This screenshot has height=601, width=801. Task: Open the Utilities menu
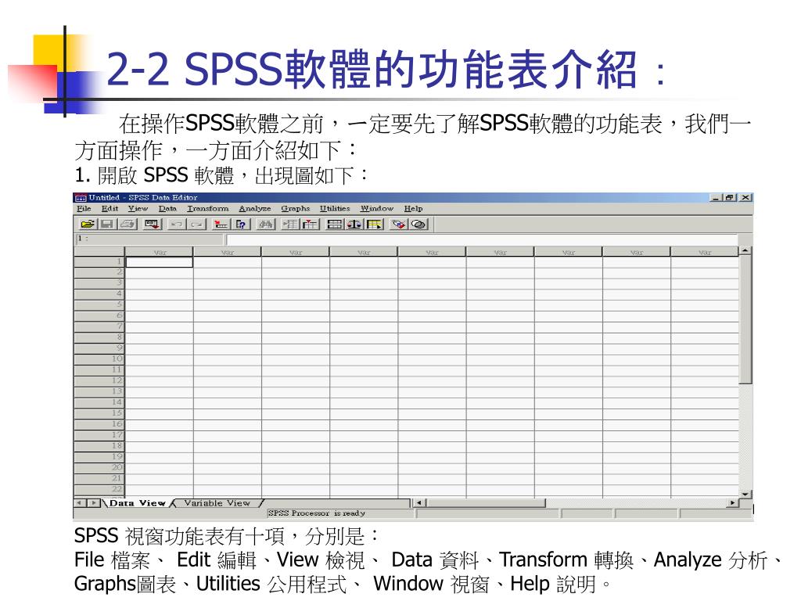(x=335, y=208)
